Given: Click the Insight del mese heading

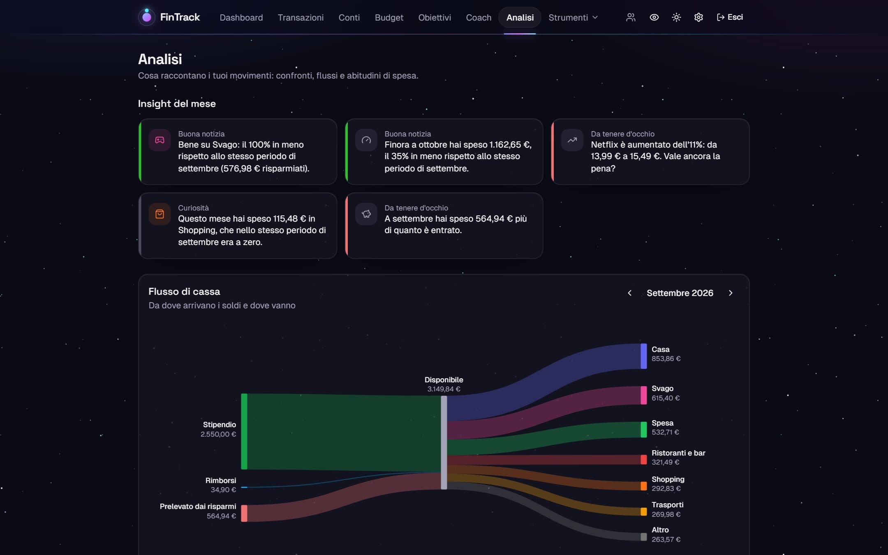Looking at the screenshot, I should pos(177,104).
